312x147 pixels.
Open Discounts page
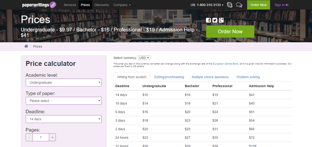102,5
